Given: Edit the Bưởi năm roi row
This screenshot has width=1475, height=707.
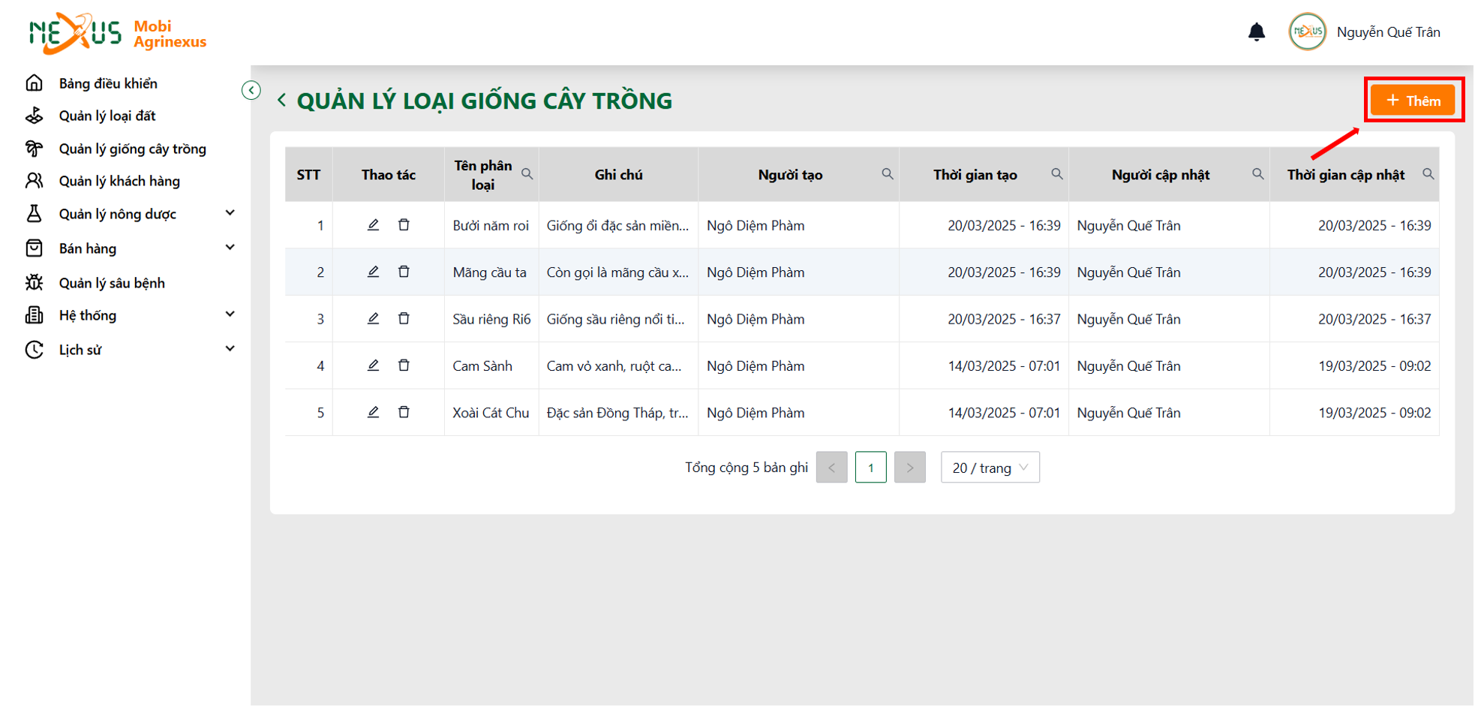Looking at the screenshot, I should click(373, 225).
